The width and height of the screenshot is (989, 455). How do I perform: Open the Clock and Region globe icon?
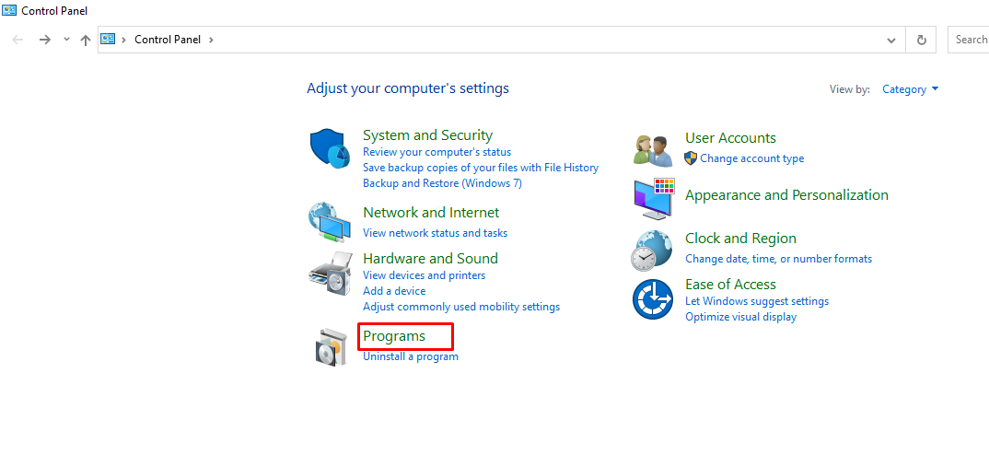point(652,250)
